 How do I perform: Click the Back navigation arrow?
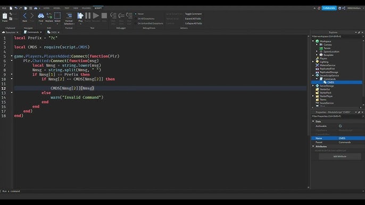click(x=24, y=16)
